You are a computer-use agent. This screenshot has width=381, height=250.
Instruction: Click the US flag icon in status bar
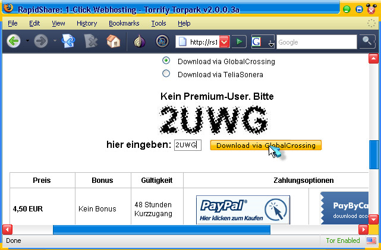371,240
